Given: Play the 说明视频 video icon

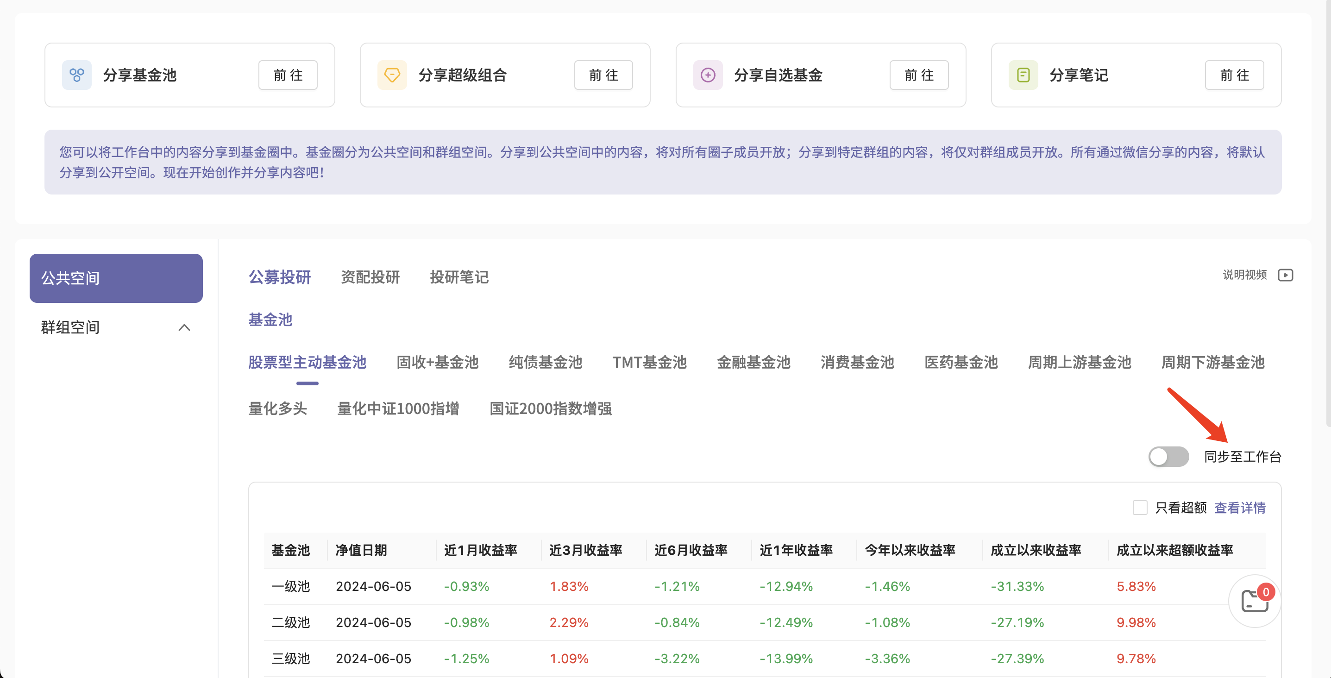Looking at the screenshot, I should [x=1286, y=275].
